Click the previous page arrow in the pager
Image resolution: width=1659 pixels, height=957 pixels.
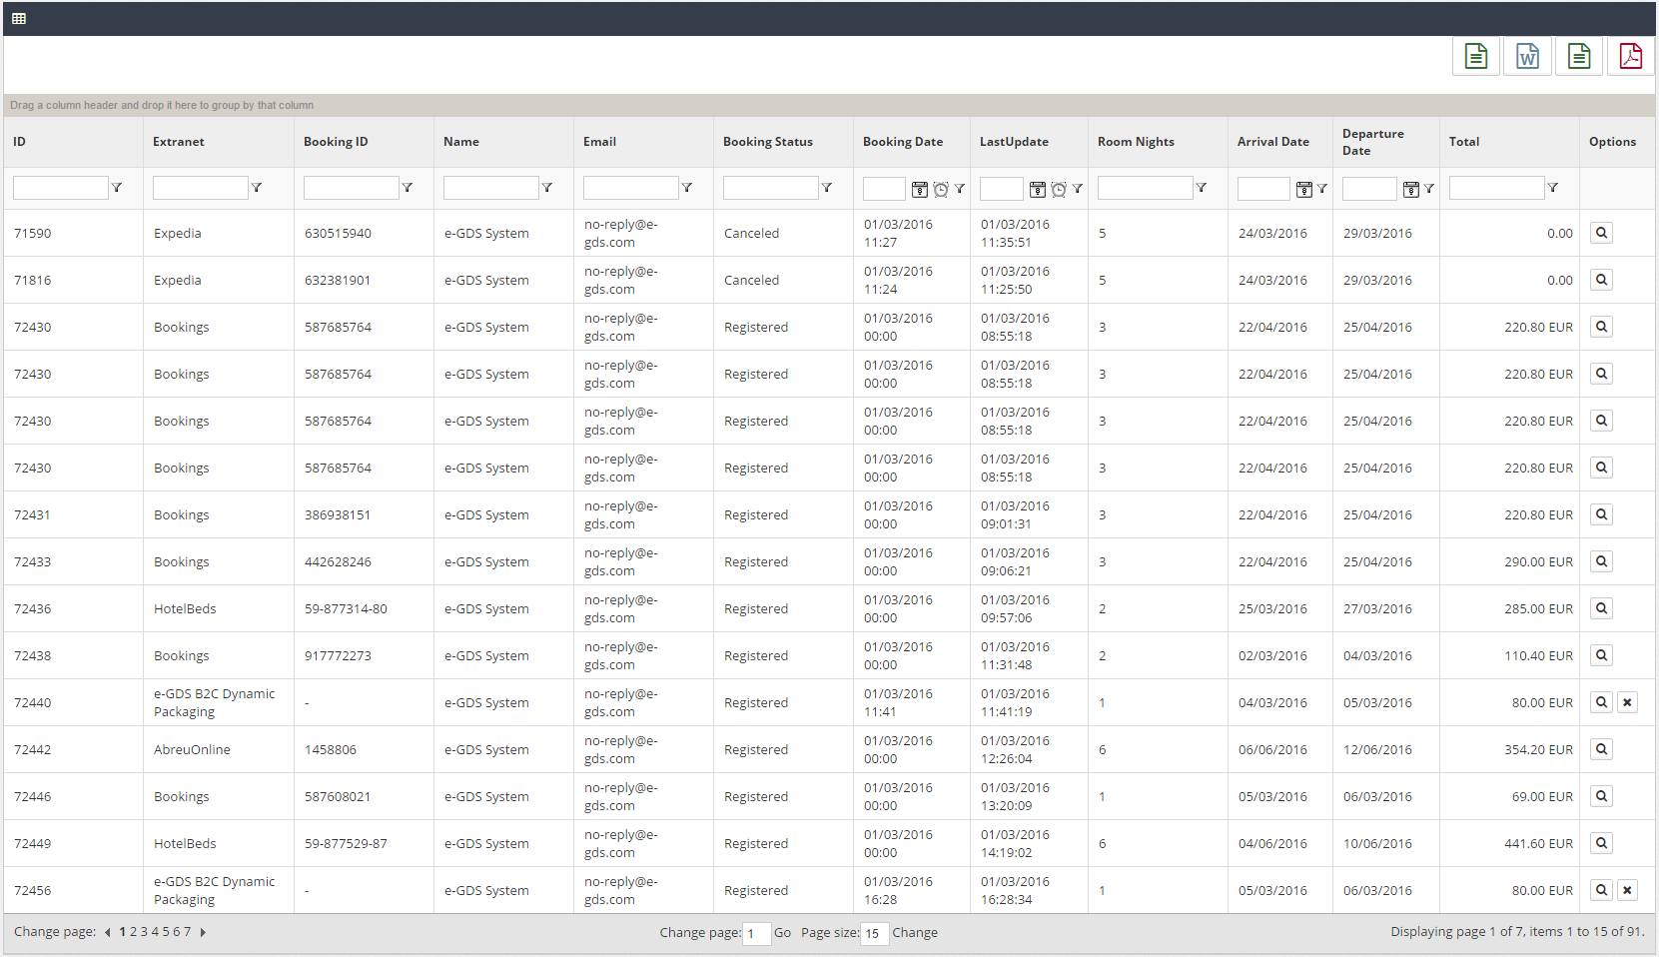pos(107,932)
